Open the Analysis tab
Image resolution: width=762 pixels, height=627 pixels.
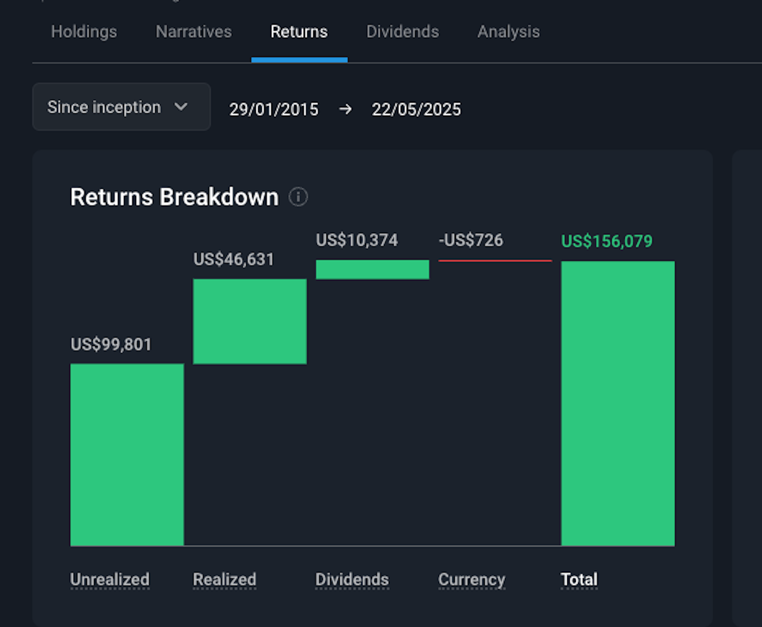click(509, 32)
